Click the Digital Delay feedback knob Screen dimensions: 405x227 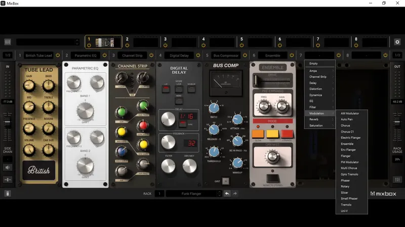(168, 143)
